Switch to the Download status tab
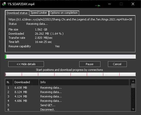The image size is (141, 115). 17,13
